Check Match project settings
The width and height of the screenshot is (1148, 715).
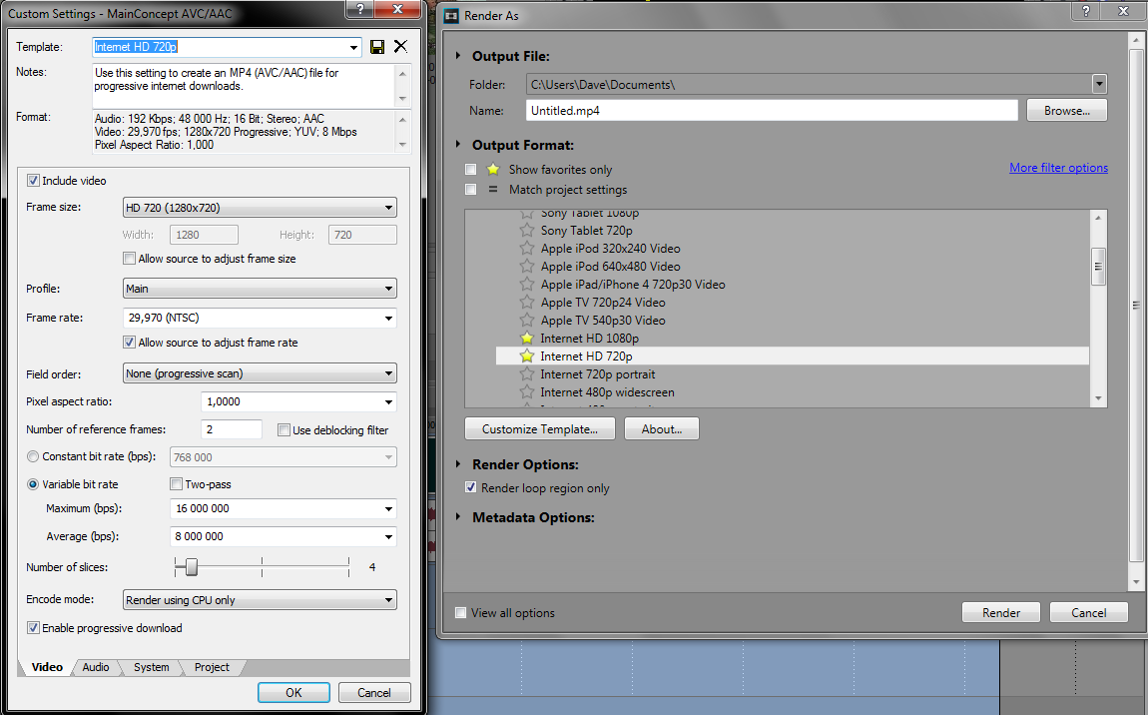pyautogui.click(x=471, y=190)
